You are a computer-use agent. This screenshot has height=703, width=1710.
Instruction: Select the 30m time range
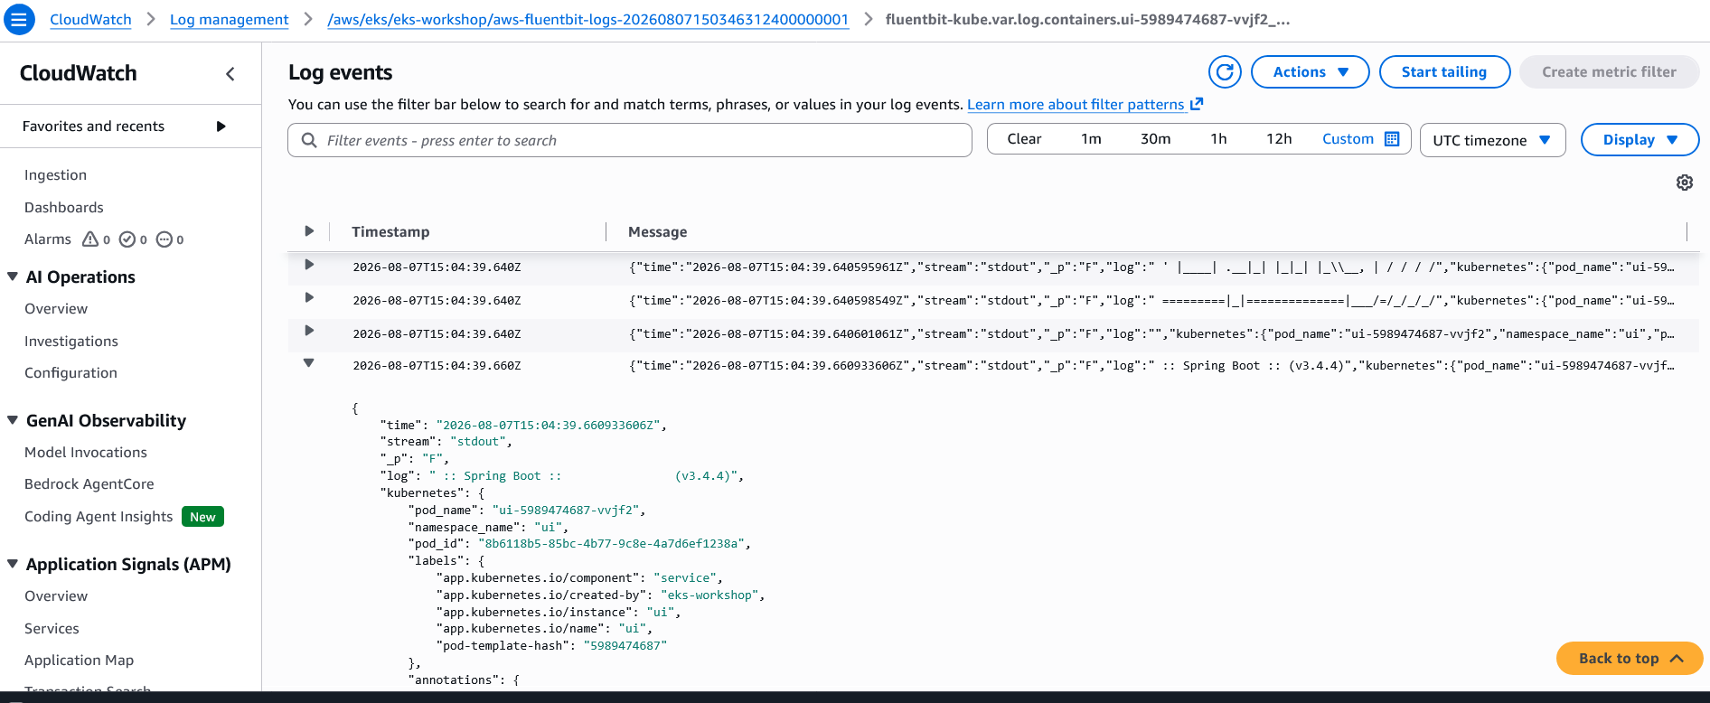click(x=1155, y=139)
